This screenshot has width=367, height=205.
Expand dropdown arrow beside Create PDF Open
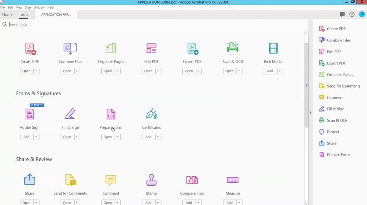pos(36,71)
